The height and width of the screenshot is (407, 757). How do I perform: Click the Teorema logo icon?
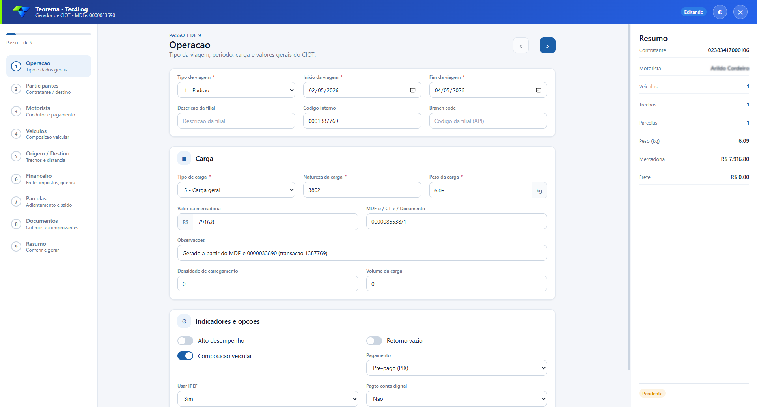point(21,12)
